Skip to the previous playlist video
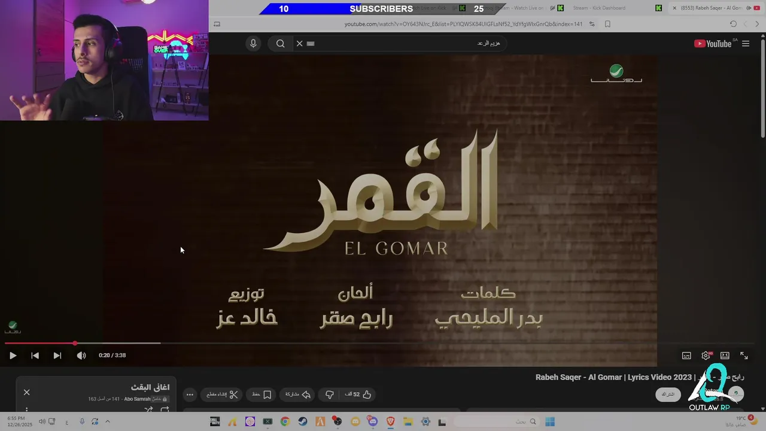Viewport: 766px width, 431px height. [35, 356]
